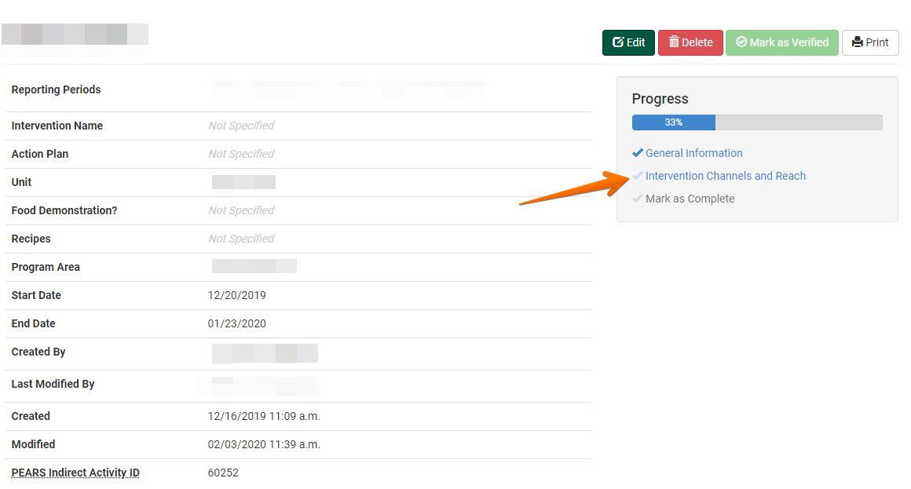The width and height of the screenshot is (911, 489).
Task: Click the gray checkmark beside Intervention Channels and Reach
Action: tap(637, 175)
